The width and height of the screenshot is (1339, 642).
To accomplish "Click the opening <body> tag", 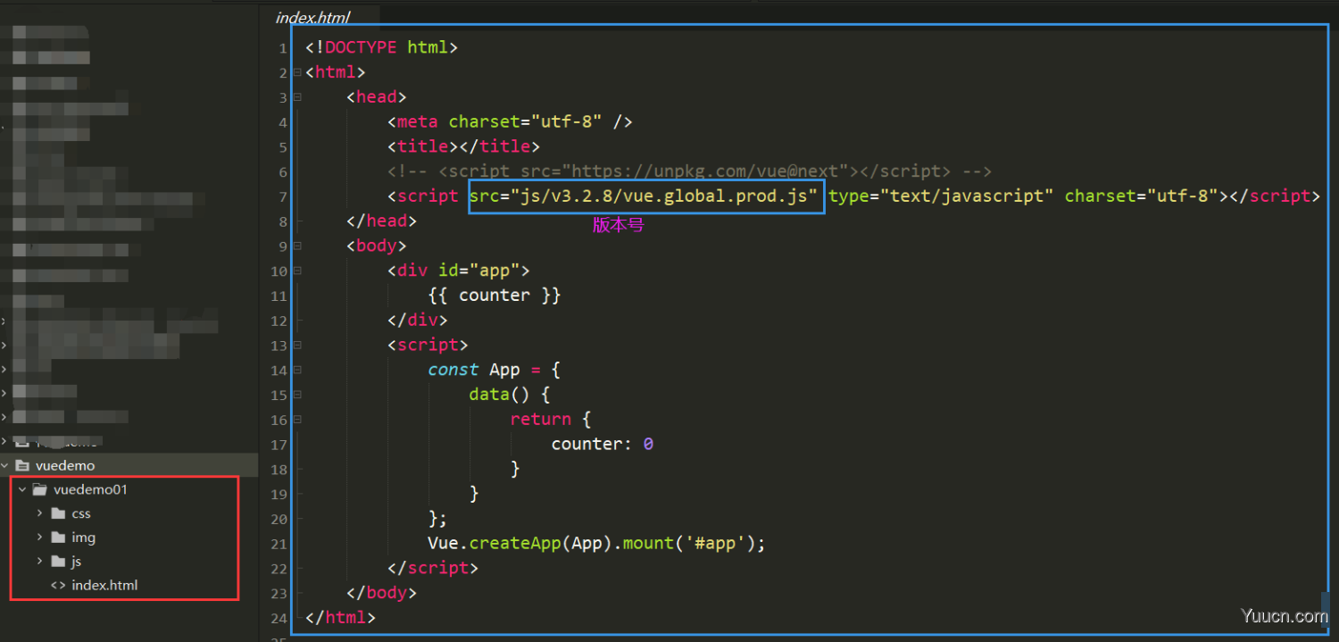I will tap(376, 246).
